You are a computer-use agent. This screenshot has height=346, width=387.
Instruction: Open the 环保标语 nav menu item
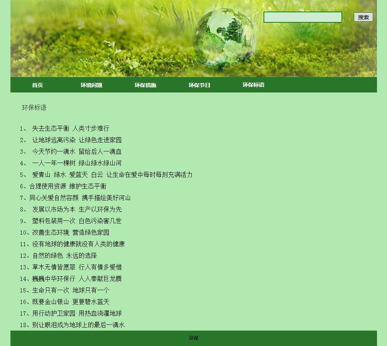coord(253,85)
